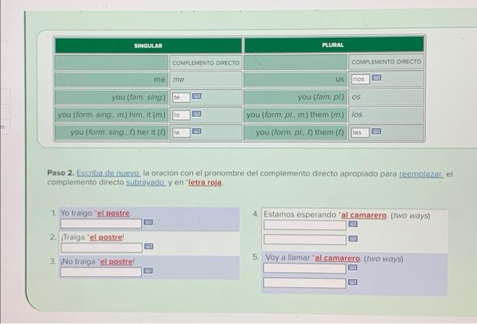The image size is (477, 324).
Task: Click 'el postre' in sentence 3
Action: point(117,261)
